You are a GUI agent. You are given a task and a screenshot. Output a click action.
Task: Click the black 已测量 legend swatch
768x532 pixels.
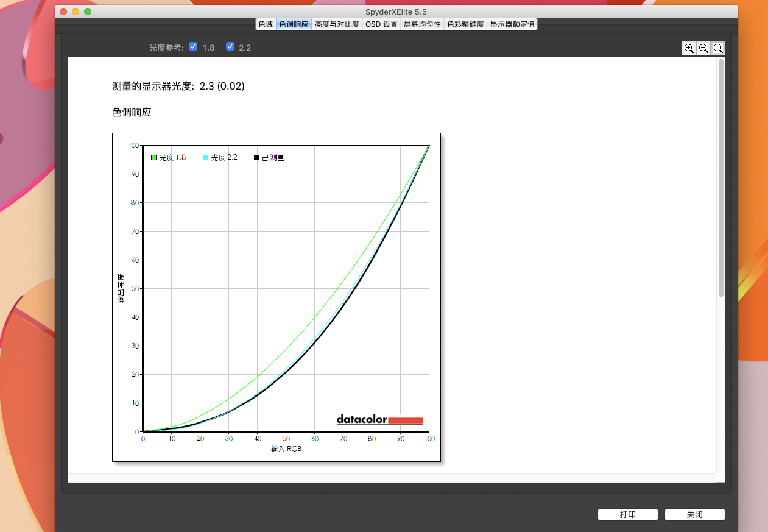tap(256, 158)
